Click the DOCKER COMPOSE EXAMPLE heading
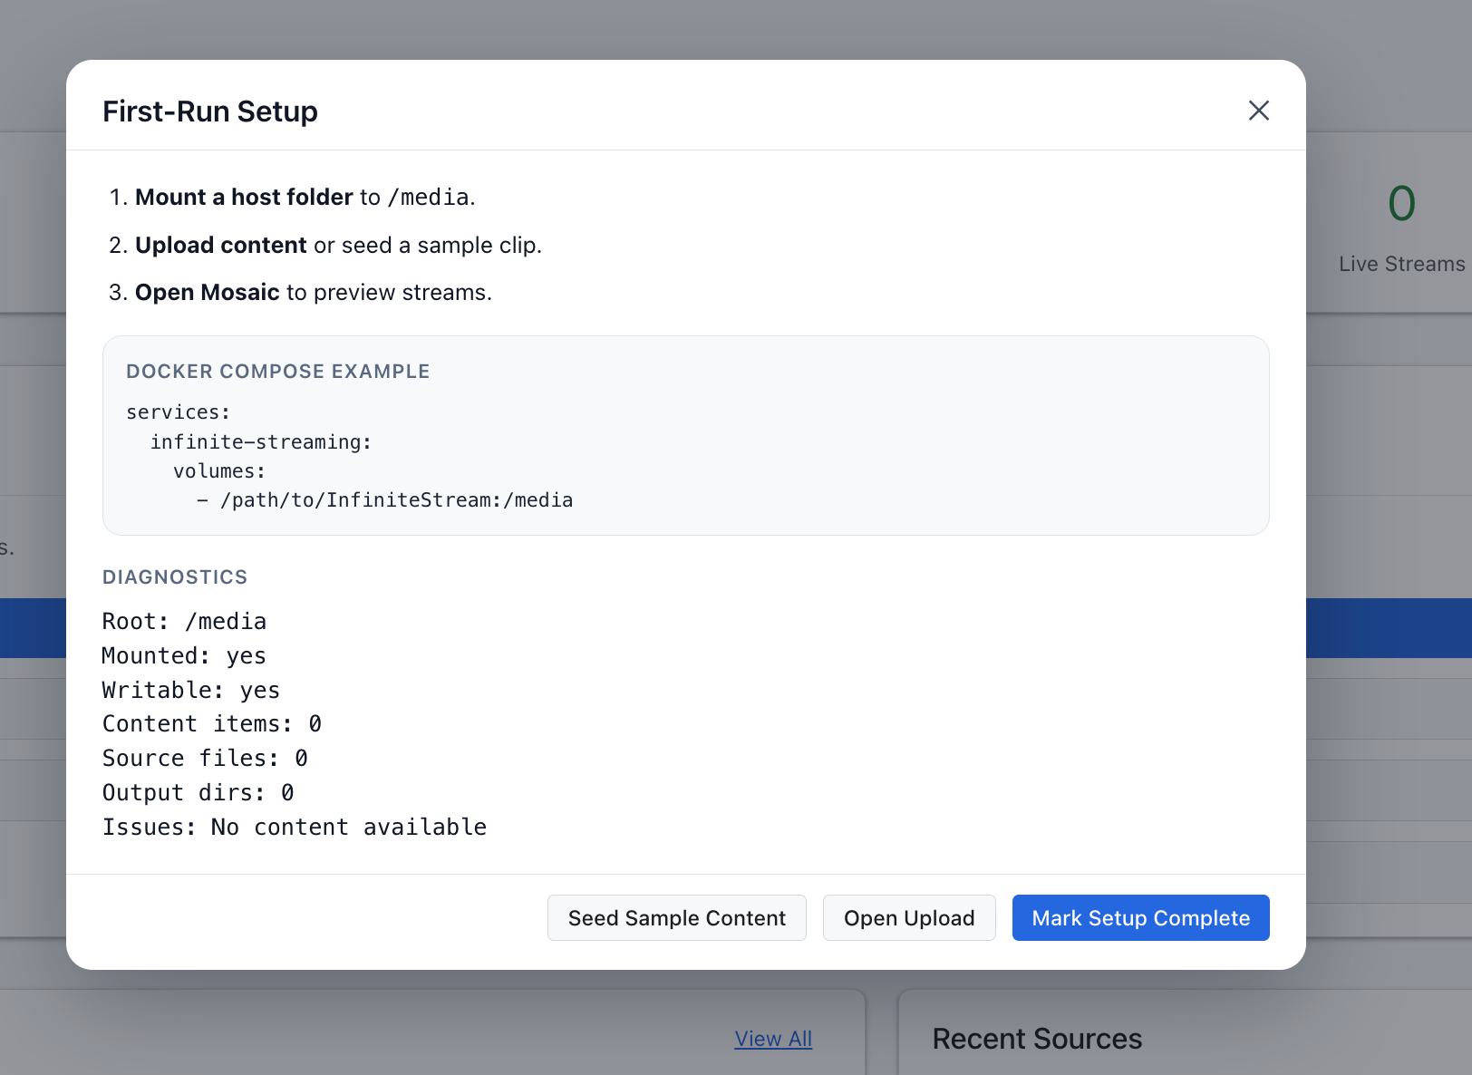Image resolution: width=1472 pixels, height=1075 pixels. pos(278,372)
